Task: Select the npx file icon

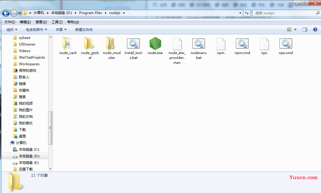Action: pos(264,44)
